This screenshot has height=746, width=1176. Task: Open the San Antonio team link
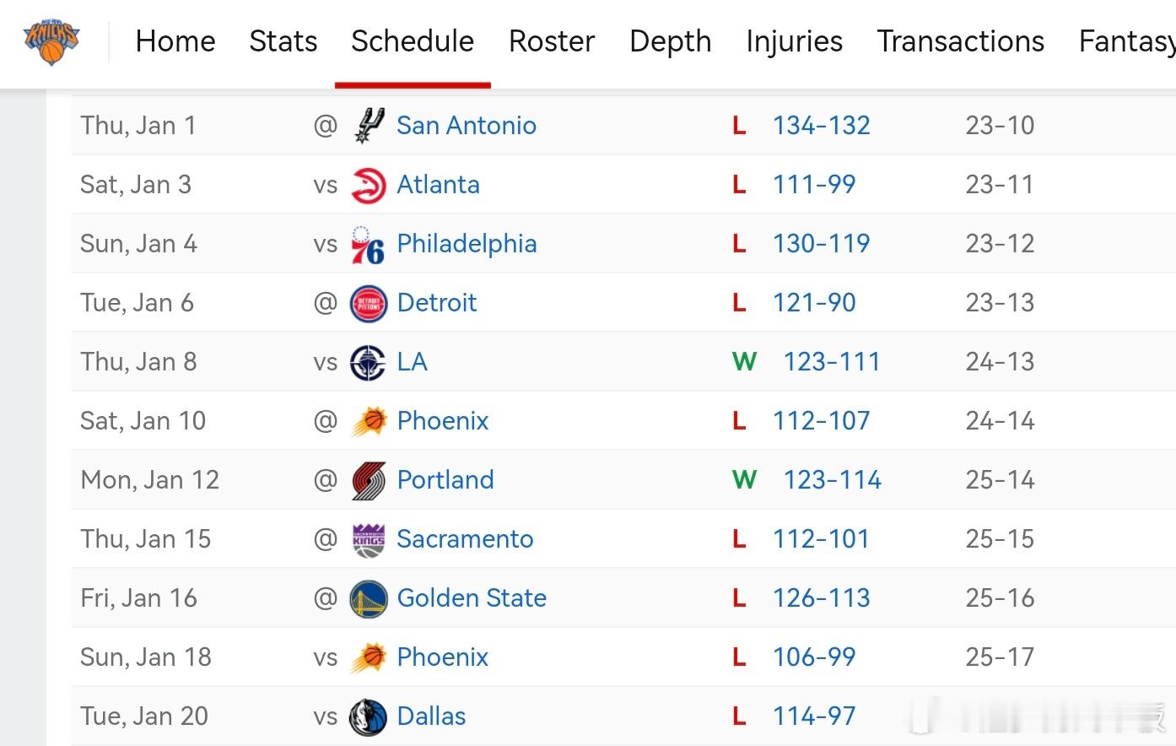[x=467, y=126]
